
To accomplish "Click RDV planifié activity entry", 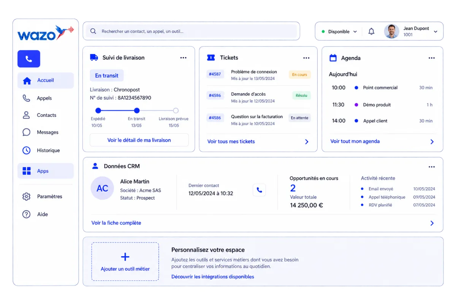I will (x=398, y=205).
